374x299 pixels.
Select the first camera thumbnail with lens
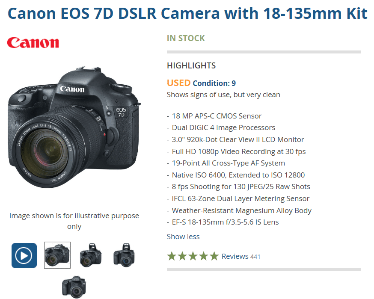[57, 255]
